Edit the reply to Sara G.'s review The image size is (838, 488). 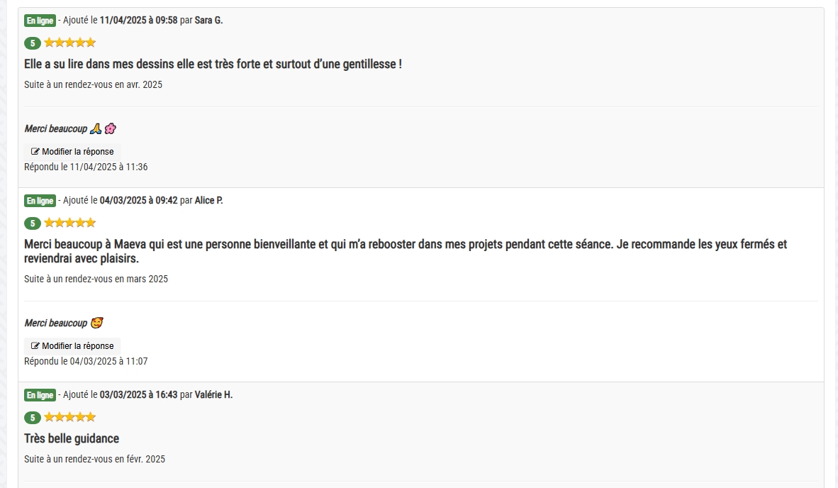coord(72,151)
